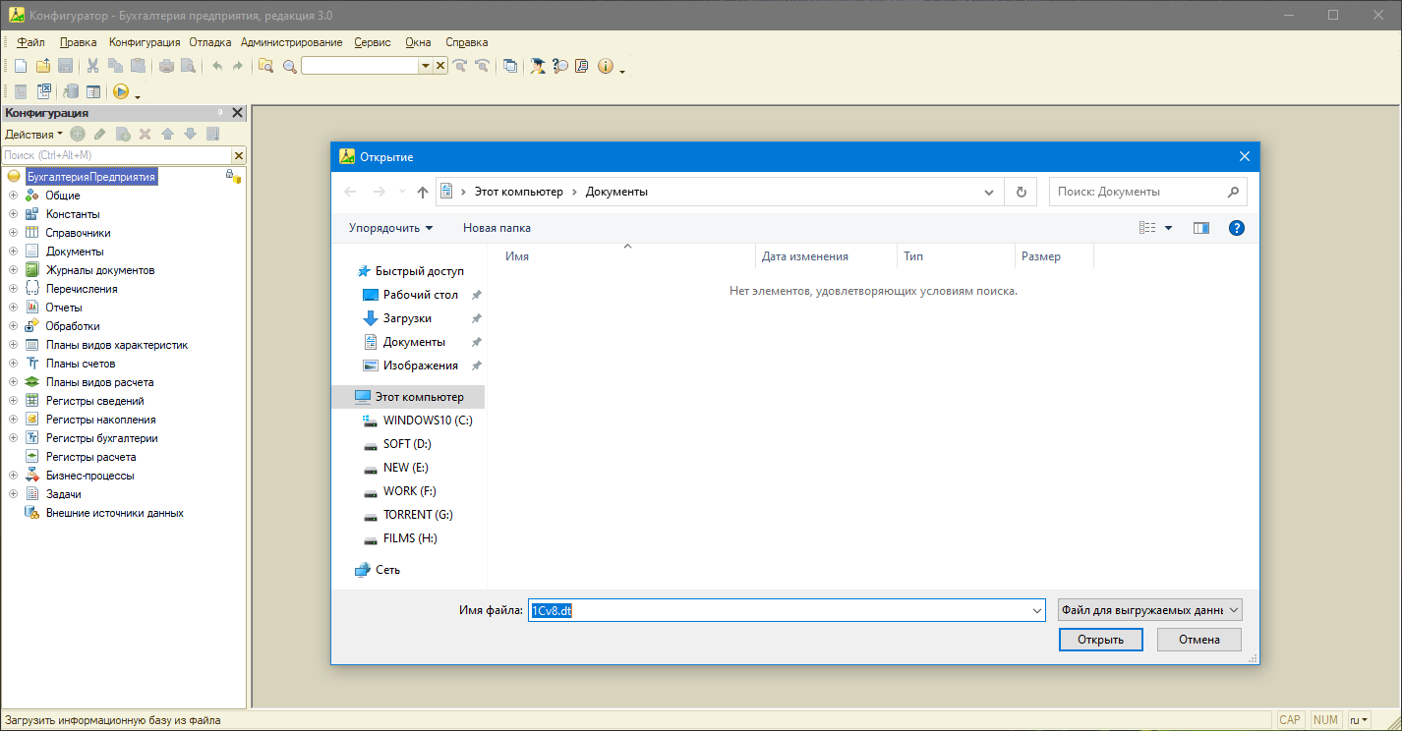Open the Отладка menu
The height and width of the screenshot is (731, 1402).
(x=210, y=42)
